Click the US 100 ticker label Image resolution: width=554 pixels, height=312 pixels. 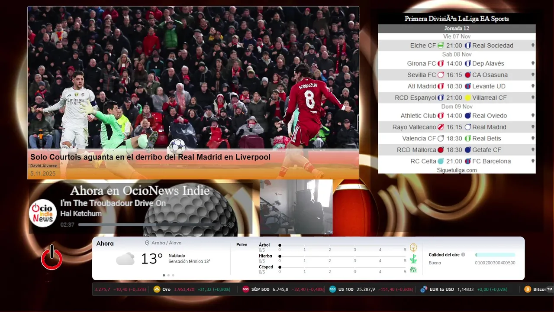pyautogui.click(x=346, y=289)
